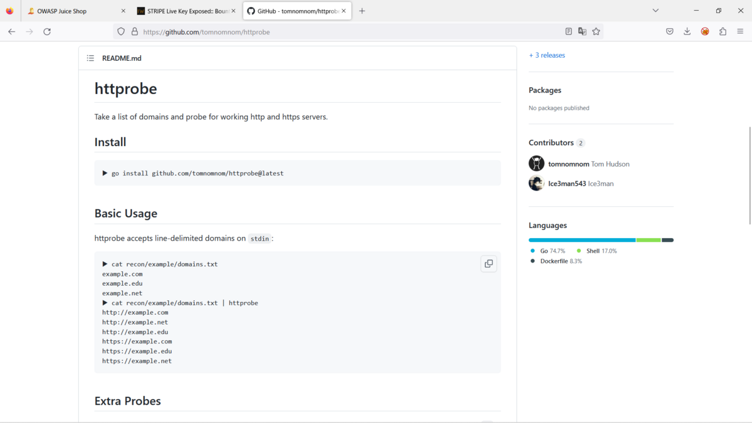This screenshot has width=752, height=423.
Task: Open the Firefox application menu
Action: [740, 31]
